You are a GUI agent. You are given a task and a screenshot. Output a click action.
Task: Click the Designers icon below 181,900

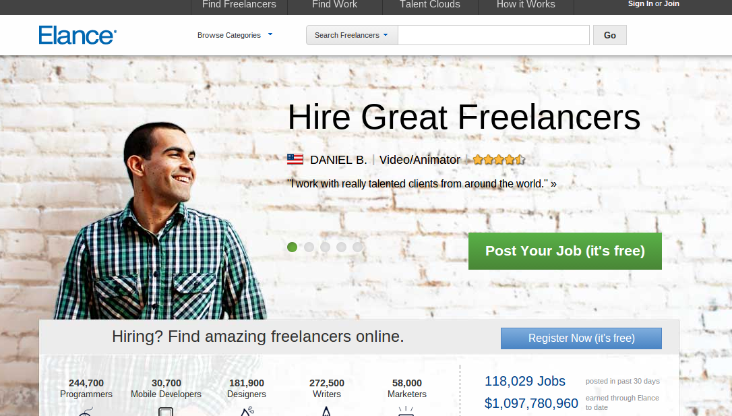tap(247, 411)
